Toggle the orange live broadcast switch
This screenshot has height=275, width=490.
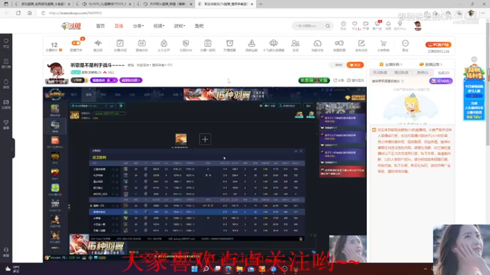76,43
